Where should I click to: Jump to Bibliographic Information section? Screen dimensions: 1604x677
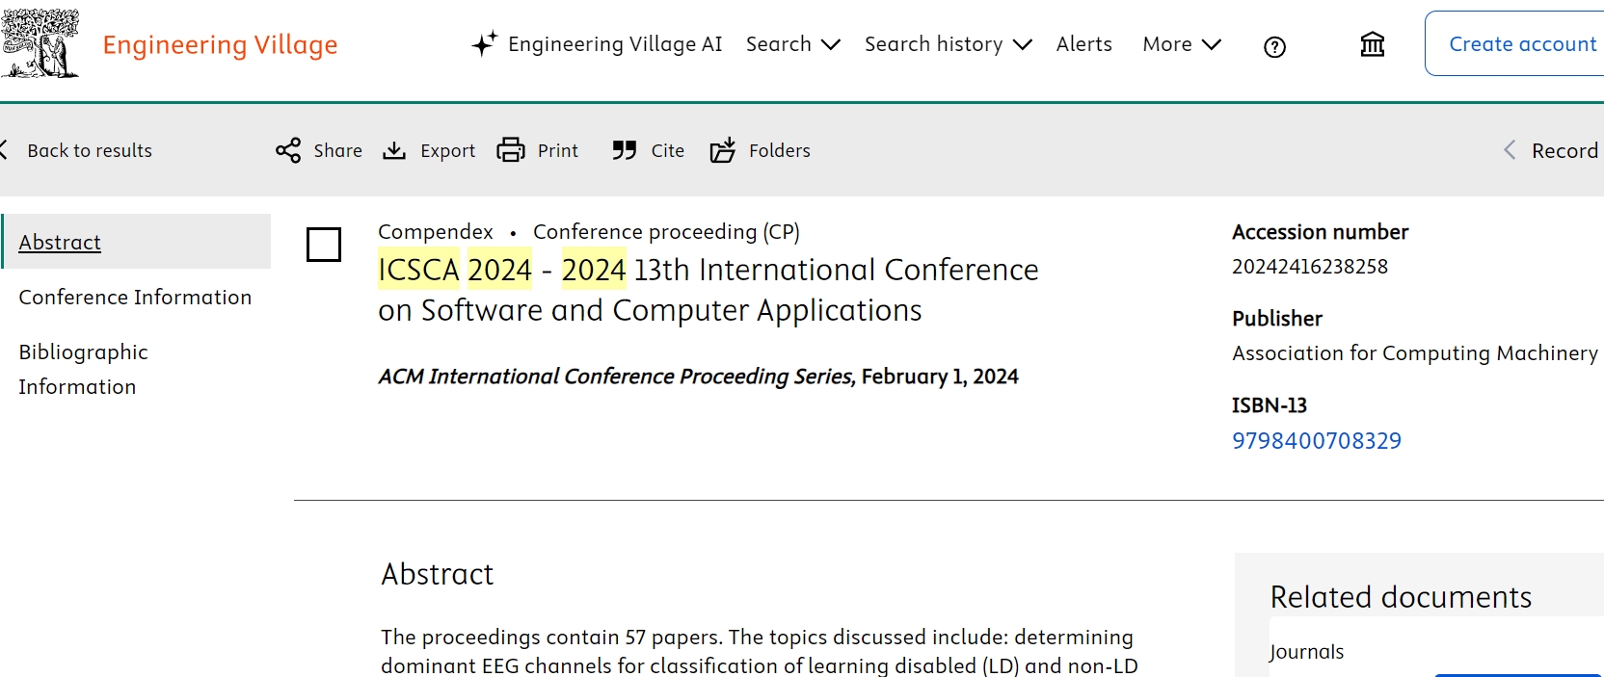coord(83,369)
